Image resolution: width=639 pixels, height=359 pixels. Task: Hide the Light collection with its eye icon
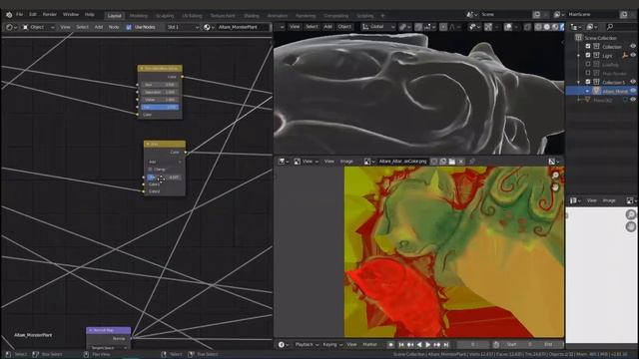[633, 56]
